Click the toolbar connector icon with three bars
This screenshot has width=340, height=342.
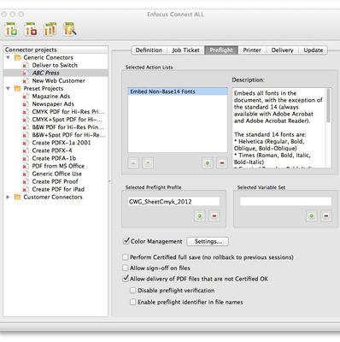coord(50,29)
